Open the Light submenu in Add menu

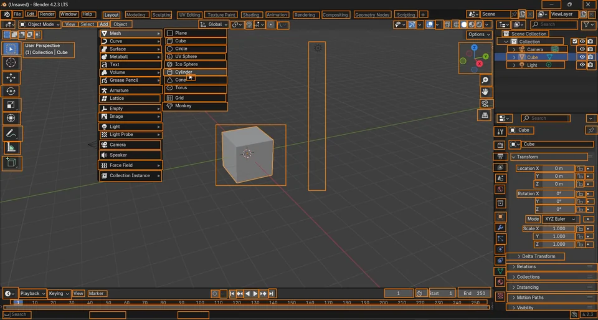click(x=131, y=127)
